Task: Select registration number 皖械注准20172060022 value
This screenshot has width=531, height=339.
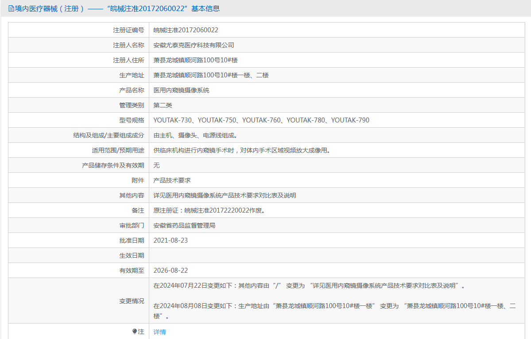Action: [x=186, y=30]
